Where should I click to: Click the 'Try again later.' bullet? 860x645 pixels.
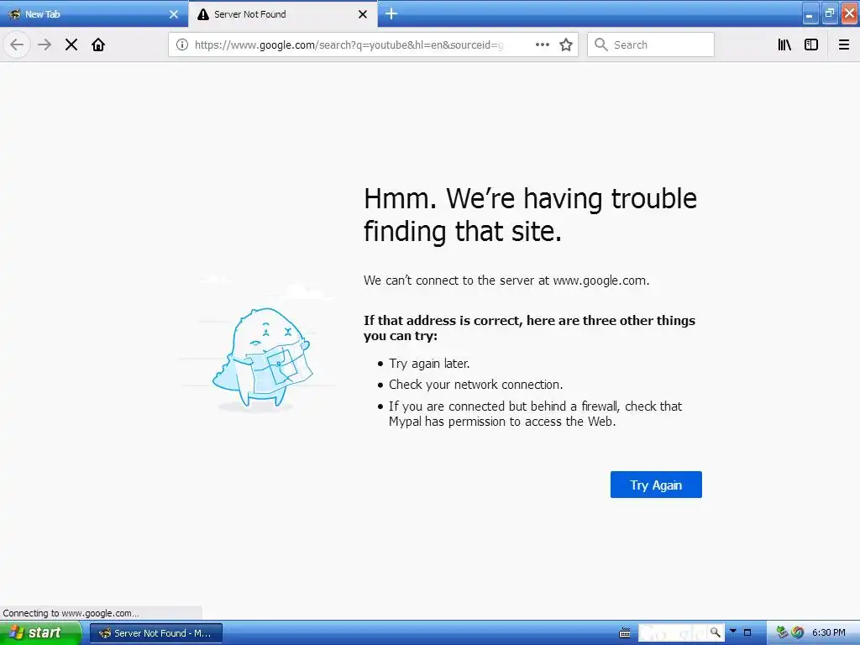(429, 364)
